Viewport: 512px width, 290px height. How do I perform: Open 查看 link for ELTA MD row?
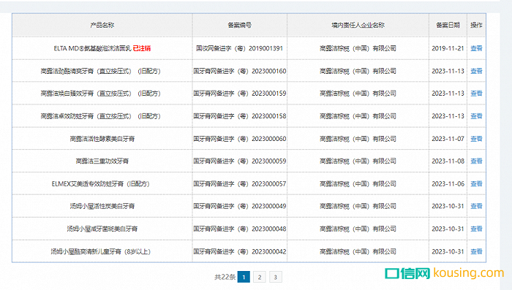tap(476, 48)
